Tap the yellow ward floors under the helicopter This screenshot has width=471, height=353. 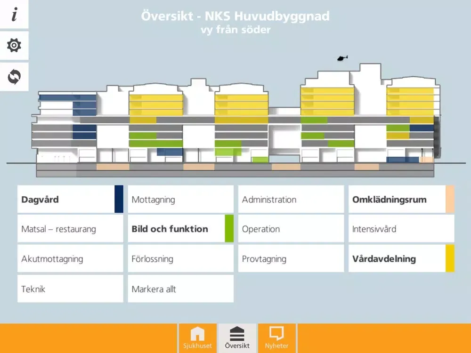point(327,102)
